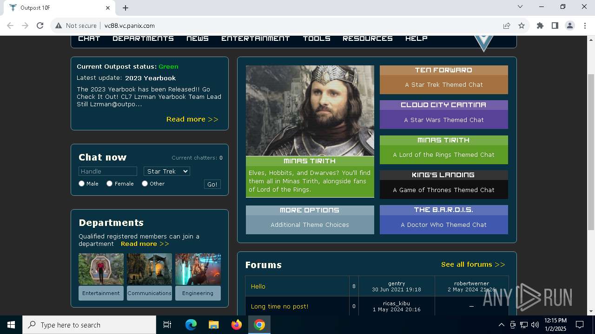This screenshot has height=334, width=595.
Task: Click the volume speaker tray icon
Action: tap(535, 325)
